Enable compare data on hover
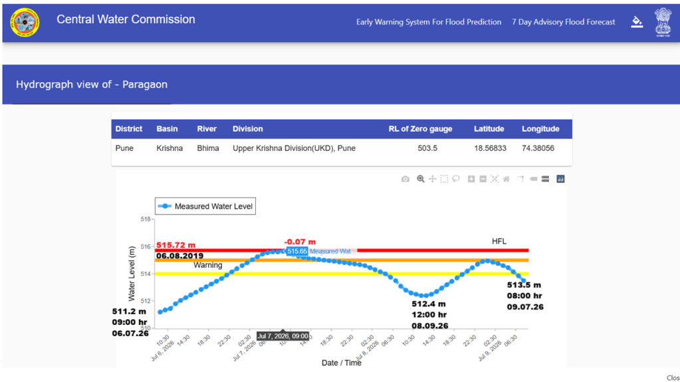The height and width of the screenshot is (382, 680). pyautogui.click(x=545, y=179)
